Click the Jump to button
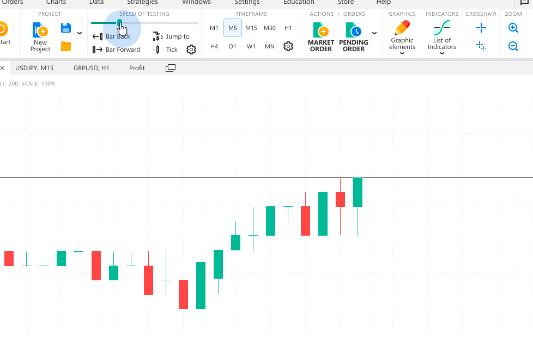 tap(172, 36)
